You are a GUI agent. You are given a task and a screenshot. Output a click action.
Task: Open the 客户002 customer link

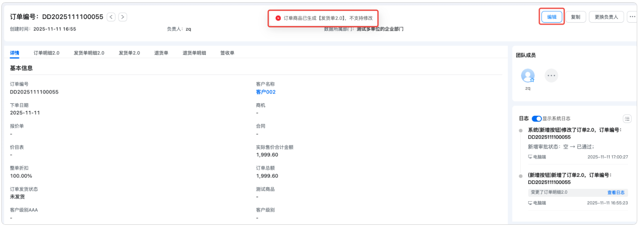point(266,92)
